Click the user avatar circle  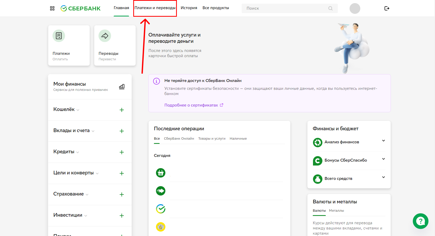point(355,8)
